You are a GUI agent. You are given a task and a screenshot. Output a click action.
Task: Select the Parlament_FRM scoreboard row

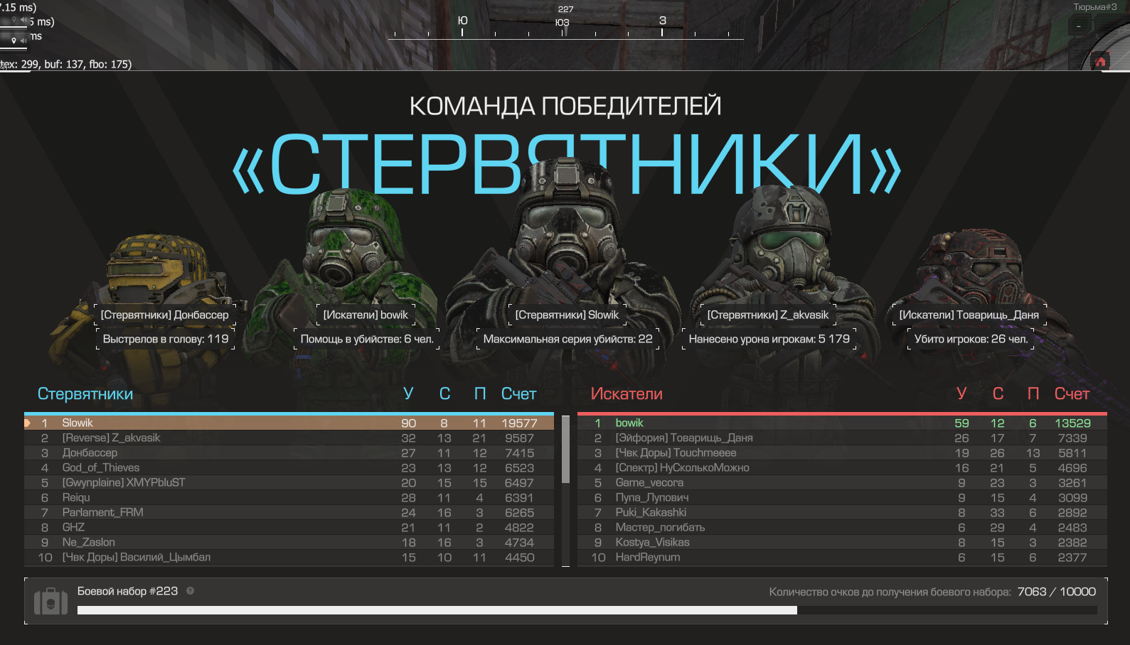(289, 512)
